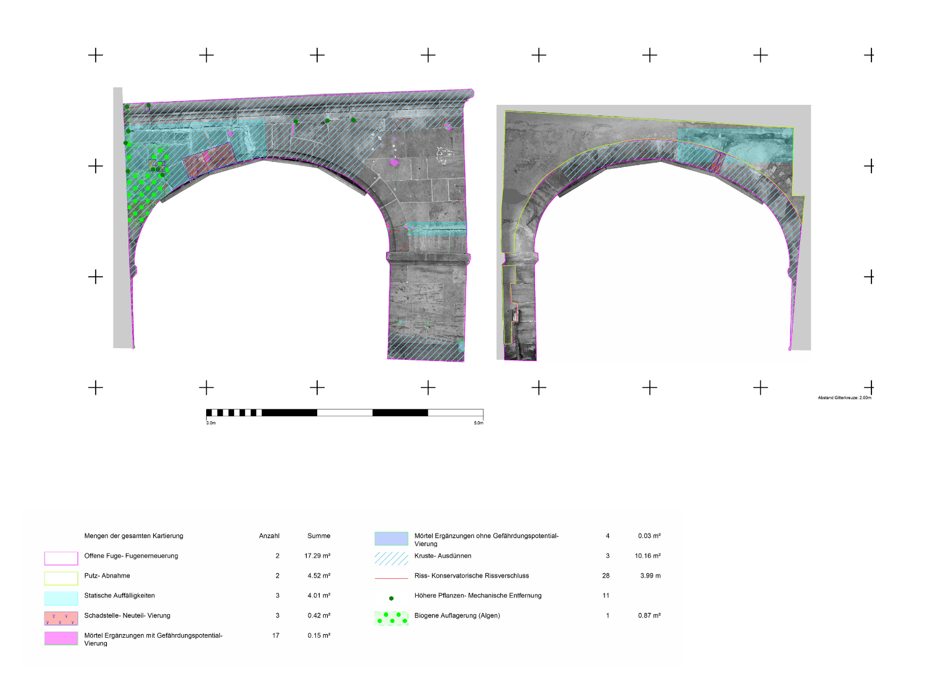Viewport: 931px width, 698px height.
Task: Click the cyan static anomaly strip near pier
Action: (x=436, y=229)
